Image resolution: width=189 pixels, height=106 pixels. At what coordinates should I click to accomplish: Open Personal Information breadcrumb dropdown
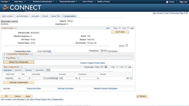click(x=68, y=2)
